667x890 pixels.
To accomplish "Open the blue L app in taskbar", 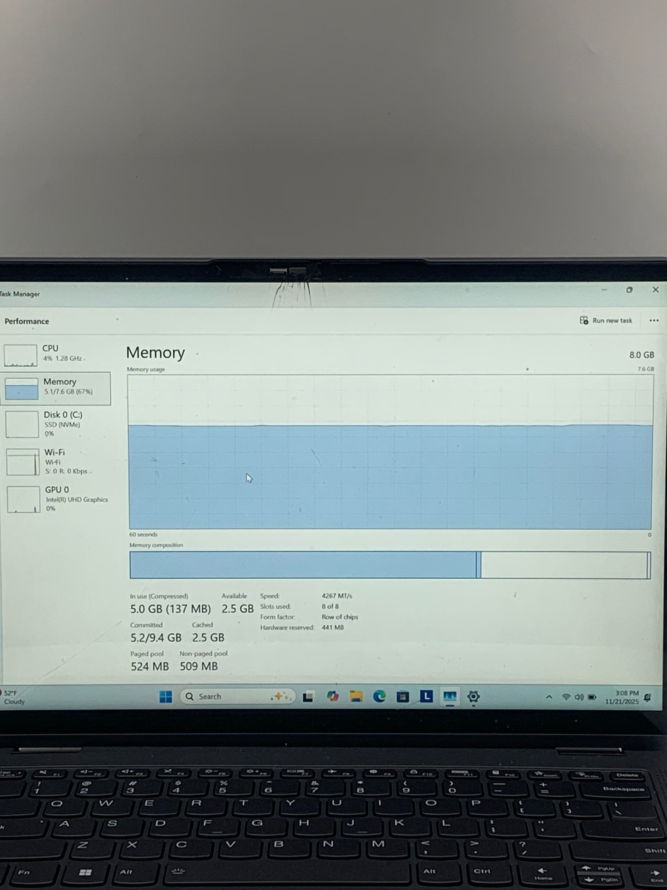I will click(x=427, y=696).
